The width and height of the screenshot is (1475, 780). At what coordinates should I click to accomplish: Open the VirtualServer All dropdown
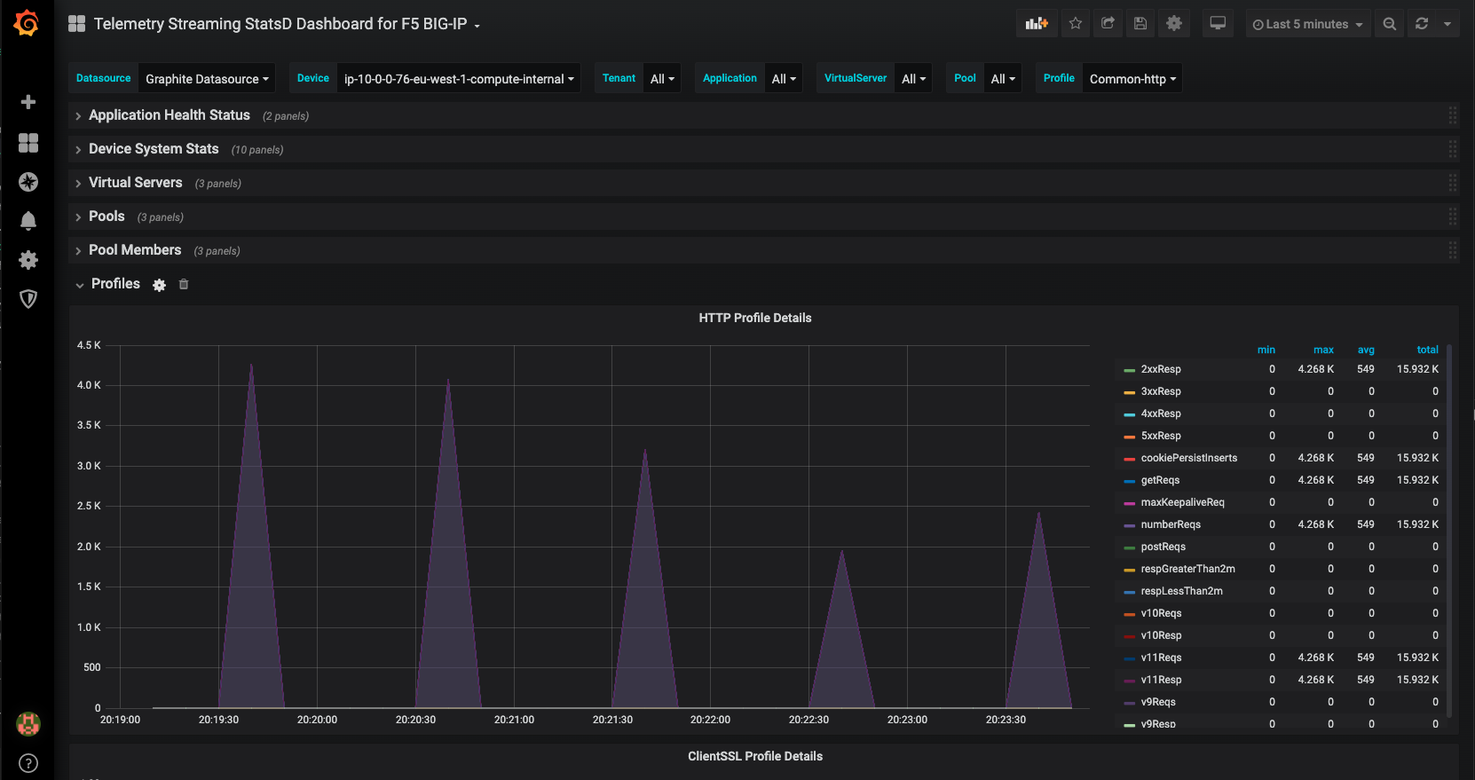(x=913, y=79)
